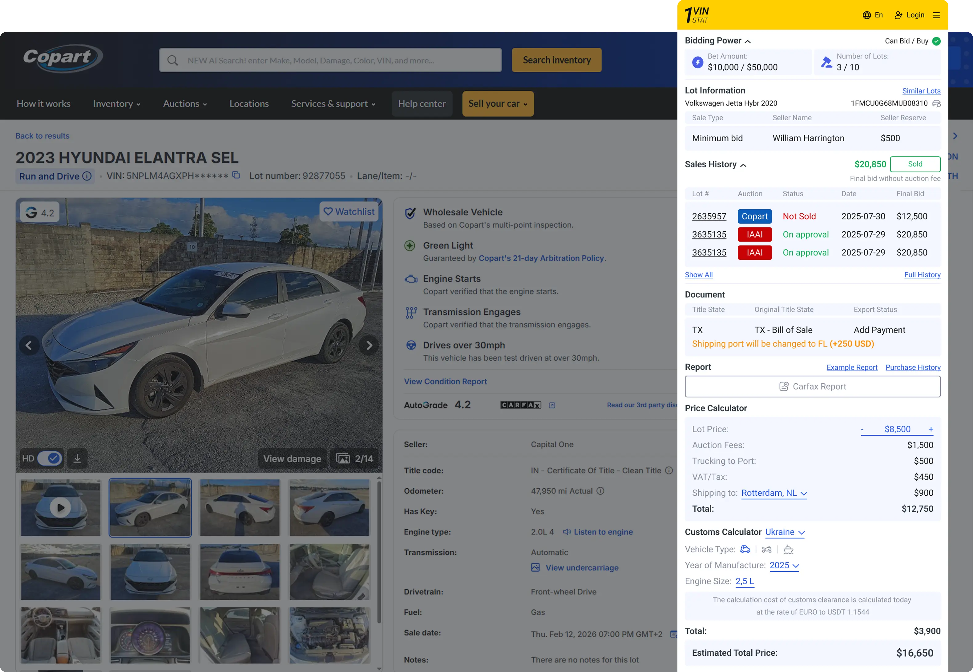Change shipping destination from Rotterdam, NL
Image resolution: width=973 pixels, height=672 pixels.
click(774, 493)
